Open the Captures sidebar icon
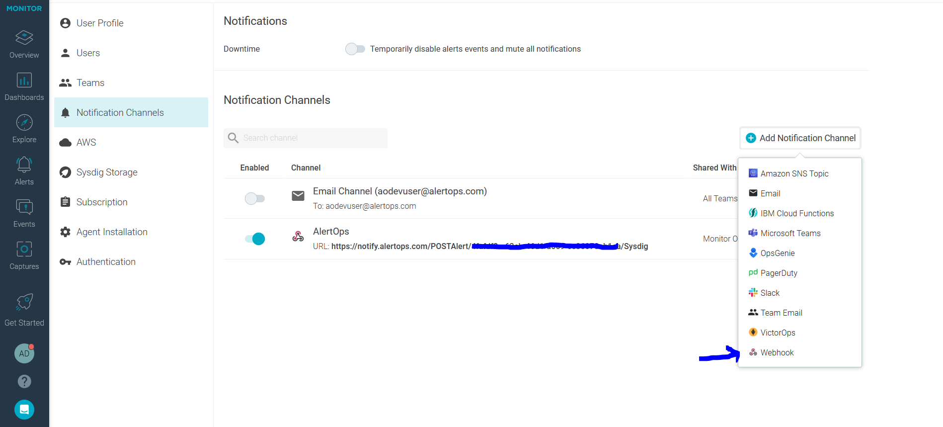This screenshot has height=427, width=943. coord(24,250)
